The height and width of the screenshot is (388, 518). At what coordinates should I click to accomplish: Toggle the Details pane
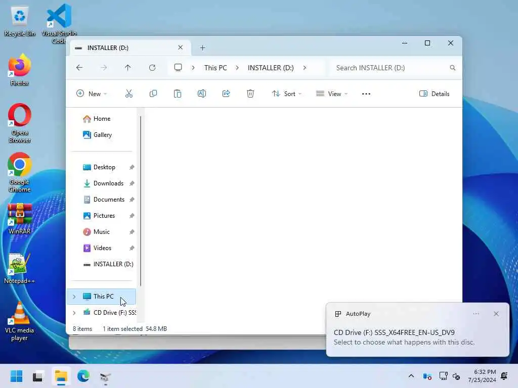tap(434, 93)
